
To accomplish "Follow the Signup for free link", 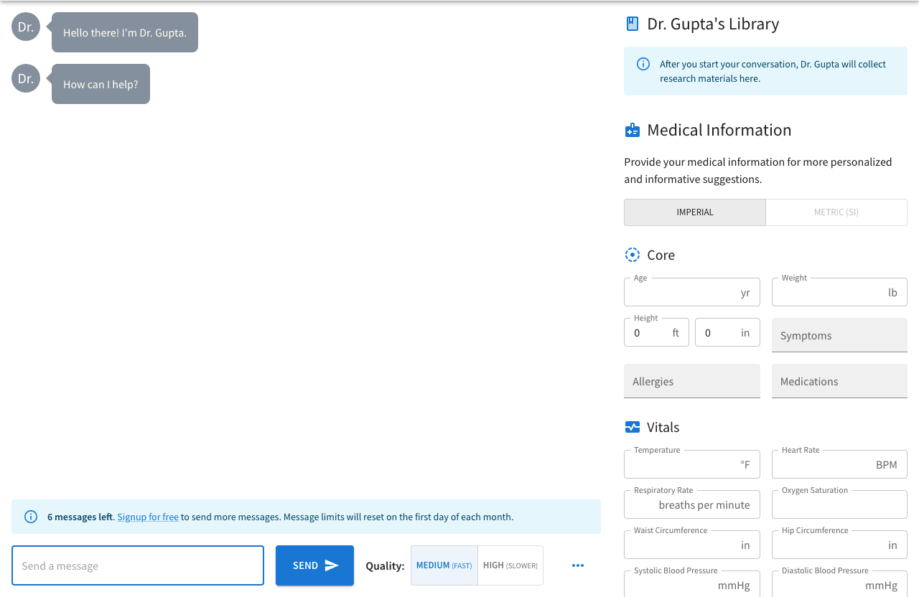I will point(148,517).
